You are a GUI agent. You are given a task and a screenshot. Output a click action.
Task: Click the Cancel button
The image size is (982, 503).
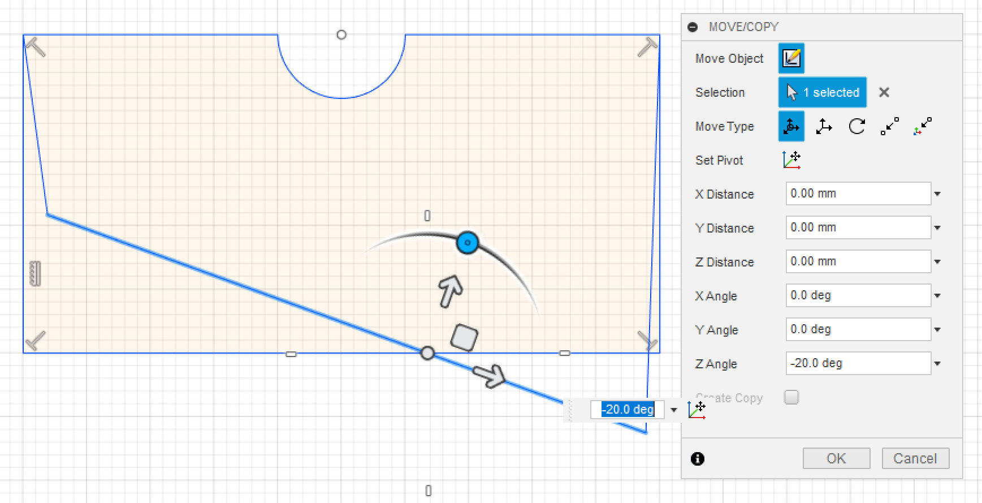[x=915, y=458]
